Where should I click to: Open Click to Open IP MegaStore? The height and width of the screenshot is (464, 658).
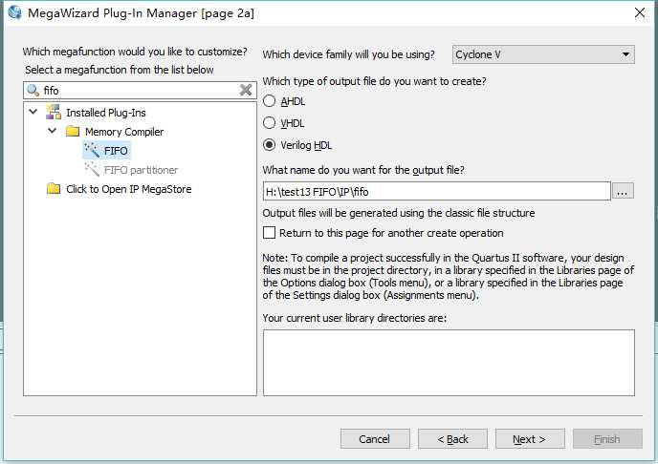(129, 189)
